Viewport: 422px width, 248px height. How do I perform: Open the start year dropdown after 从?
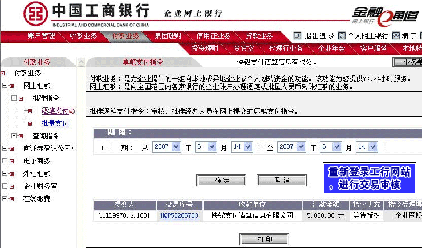(176, 147)
